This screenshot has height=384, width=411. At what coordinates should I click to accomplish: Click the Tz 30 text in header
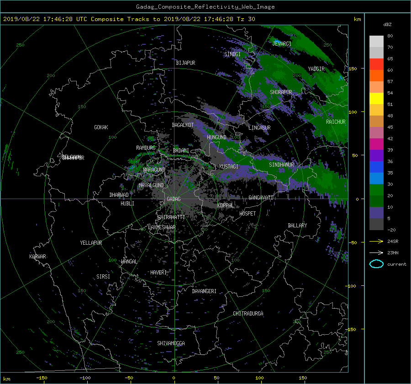[x=246, y=19]
